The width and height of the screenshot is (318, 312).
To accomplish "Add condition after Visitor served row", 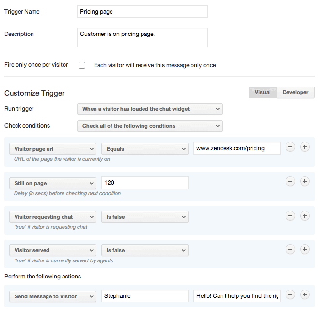I will coord(305,249).
